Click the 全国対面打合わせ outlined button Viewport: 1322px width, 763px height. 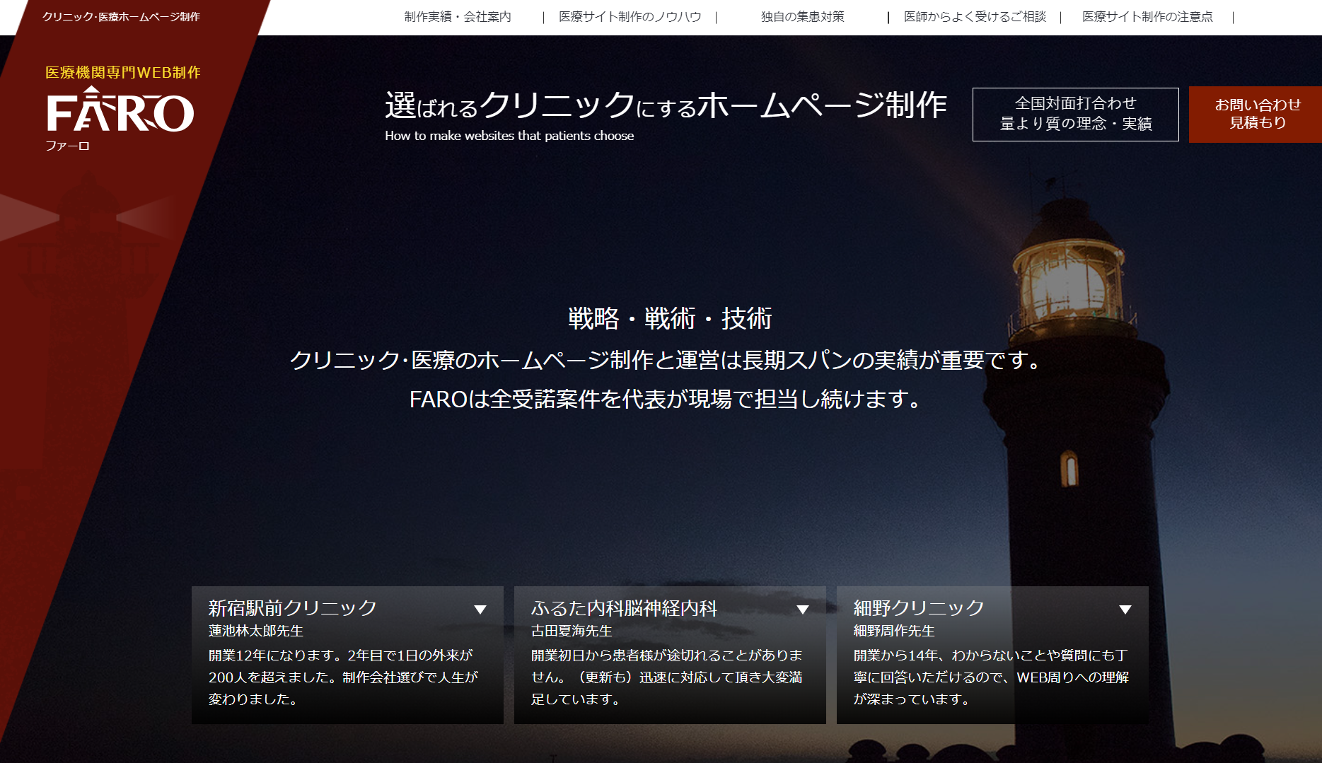(1075, 114)
